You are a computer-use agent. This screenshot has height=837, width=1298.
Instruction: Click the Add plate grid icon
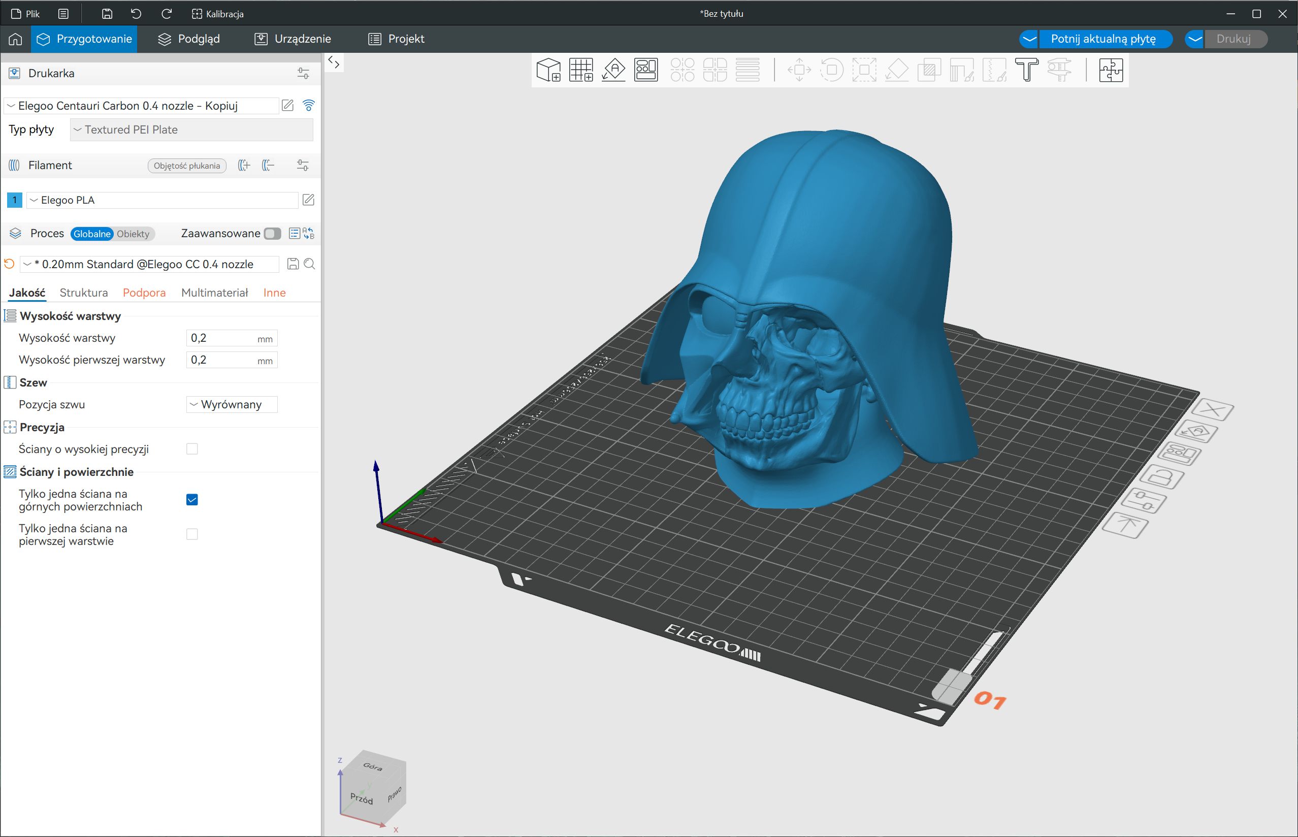(x=581, y=70)
